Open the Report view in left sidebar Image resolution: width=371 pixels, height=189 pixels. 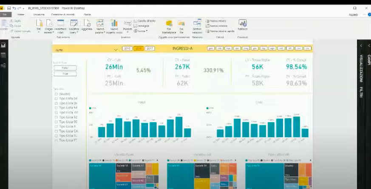3,45
